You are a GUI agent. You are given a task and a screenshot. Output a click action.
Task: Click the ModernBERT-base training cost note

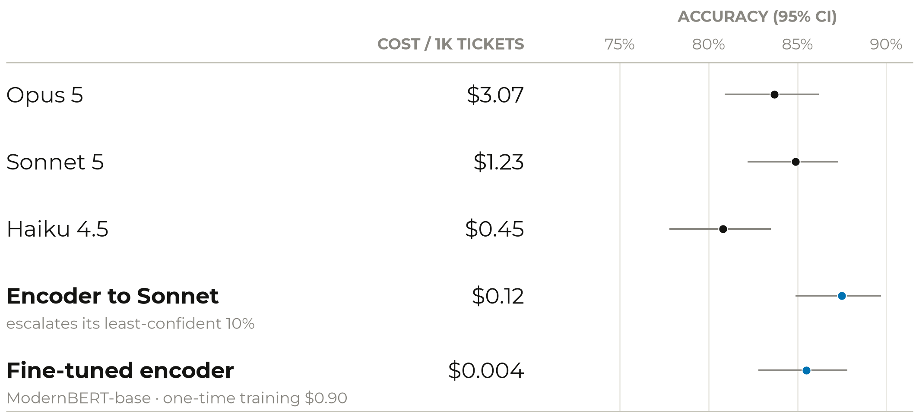tap(177, 398)
